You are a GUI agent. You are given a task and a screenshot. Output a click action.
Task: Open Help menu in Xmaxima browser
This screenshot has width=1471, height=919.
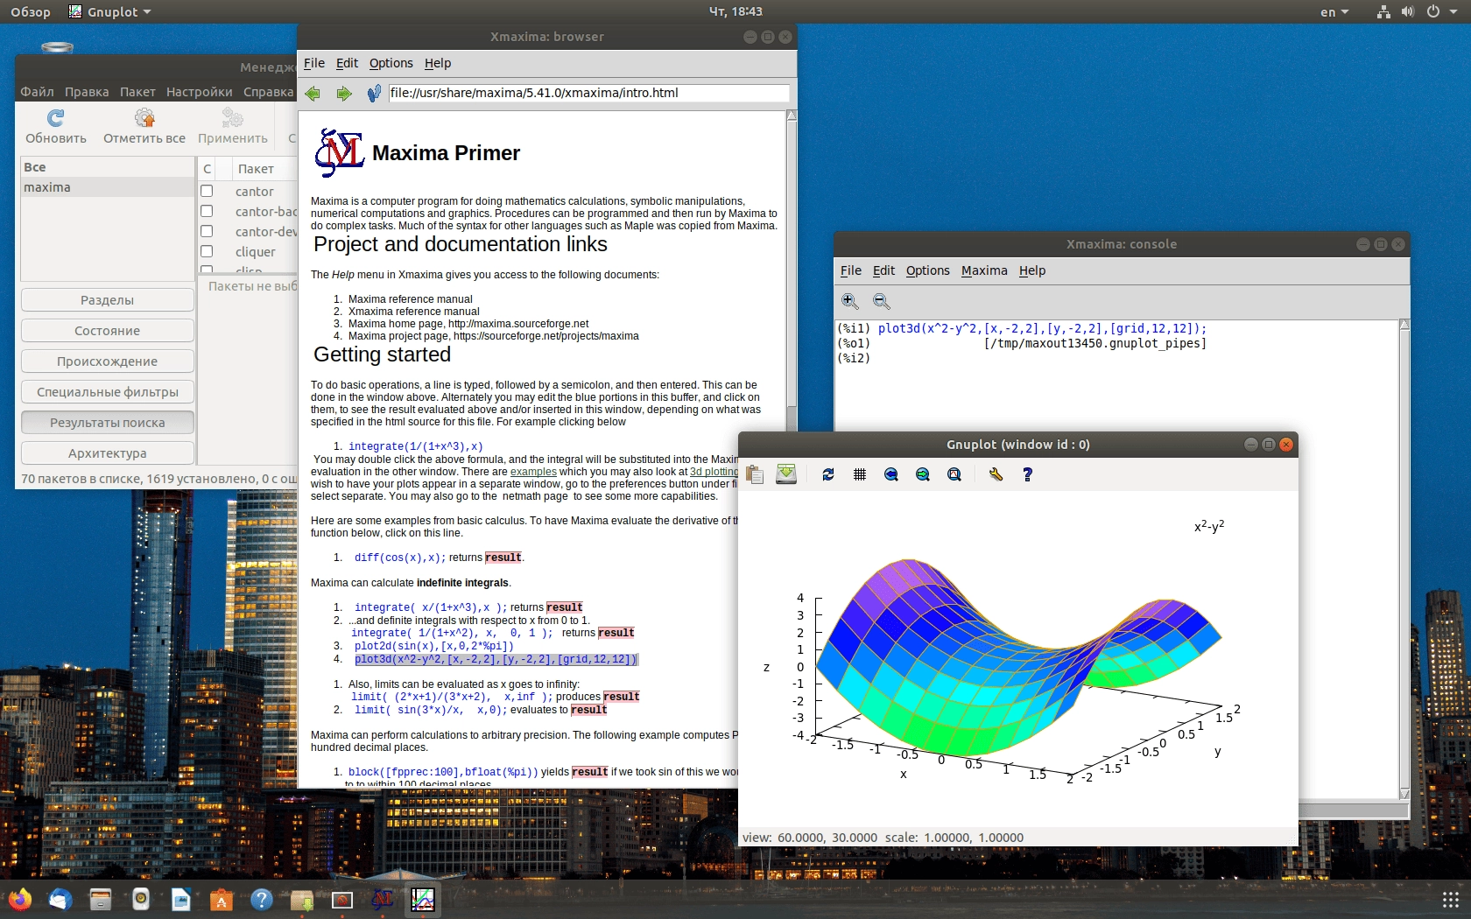click(x=437, y=63)
